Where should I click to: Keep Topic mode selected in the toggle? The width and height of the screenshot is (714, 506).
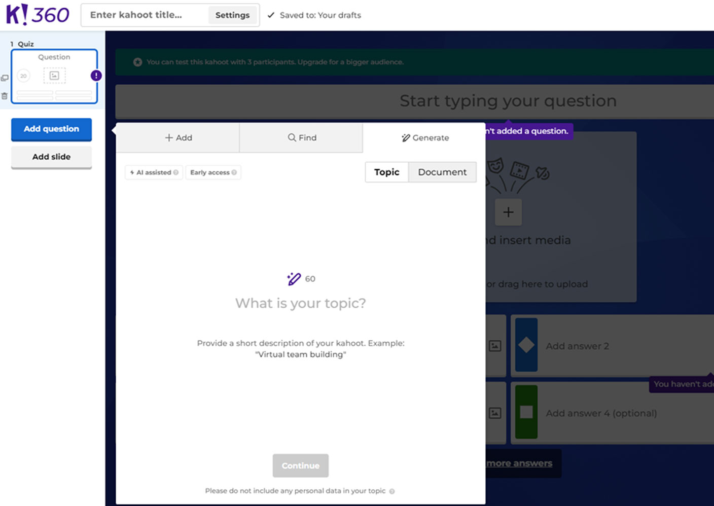coord(386,172)
